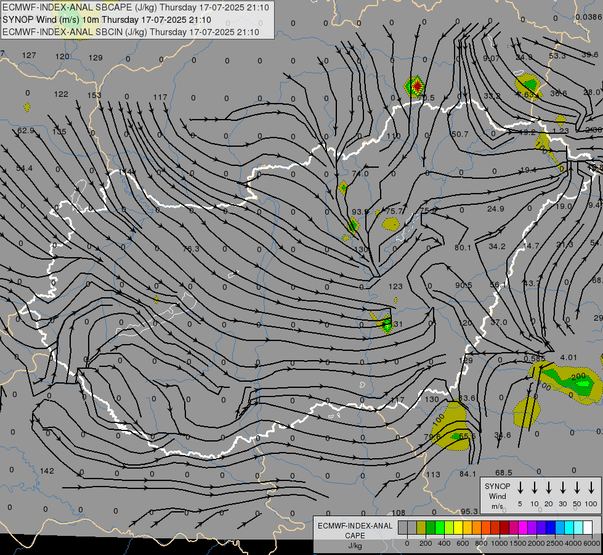Click the 10 m/s wind arrow in legend
Image resolution: width=603 pixels, height=555 pixels.
tap(534, 488)
